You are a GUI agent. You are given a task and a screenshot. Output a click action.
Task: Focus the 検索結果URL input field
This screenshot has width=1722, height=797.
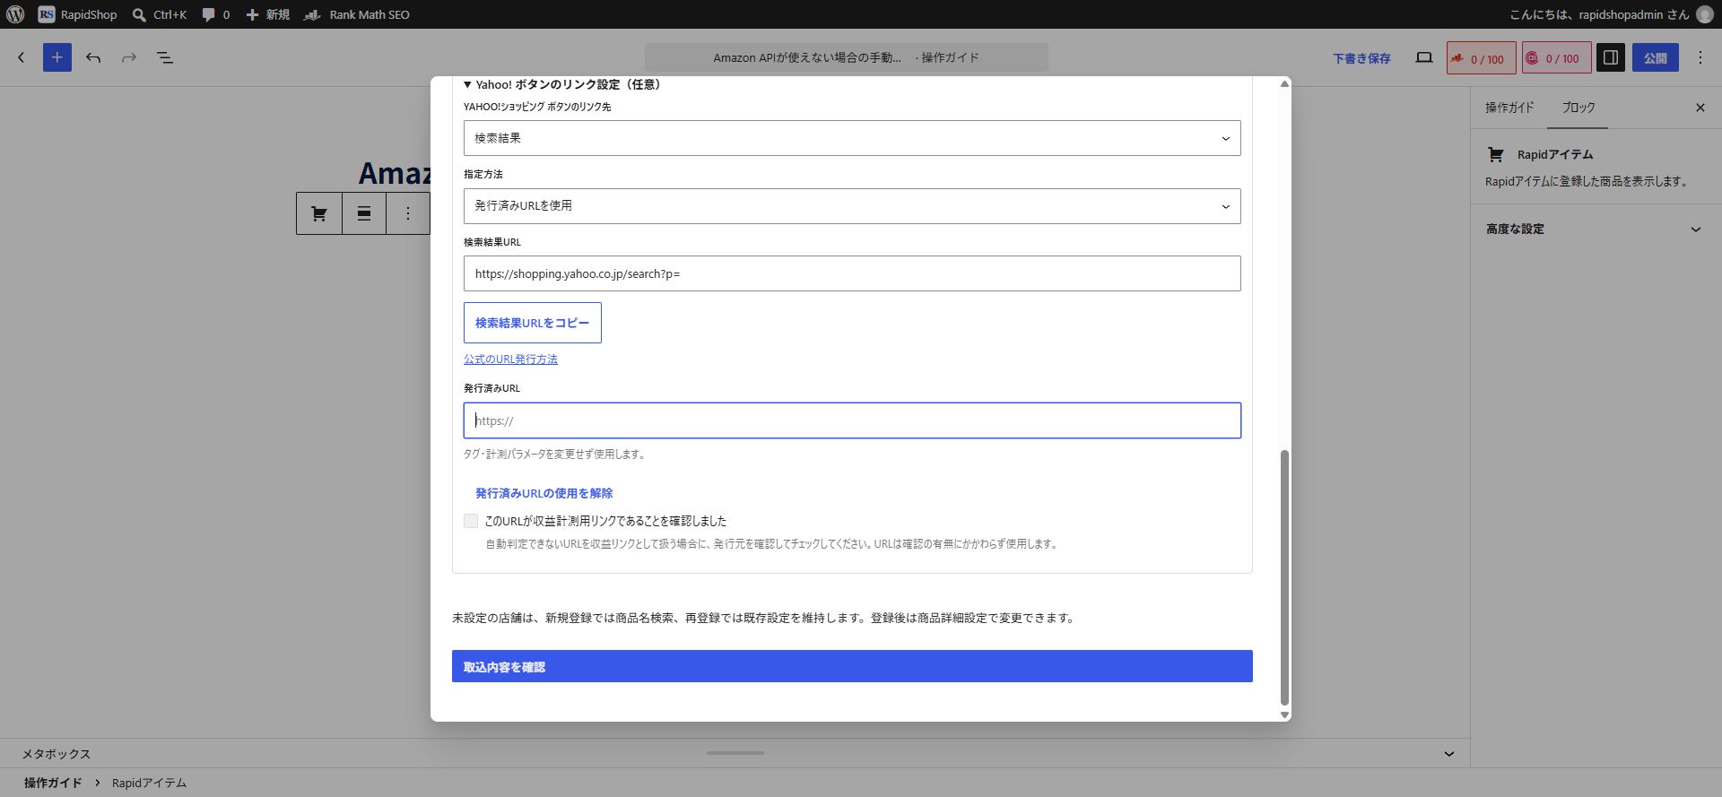tap(852, 273)
